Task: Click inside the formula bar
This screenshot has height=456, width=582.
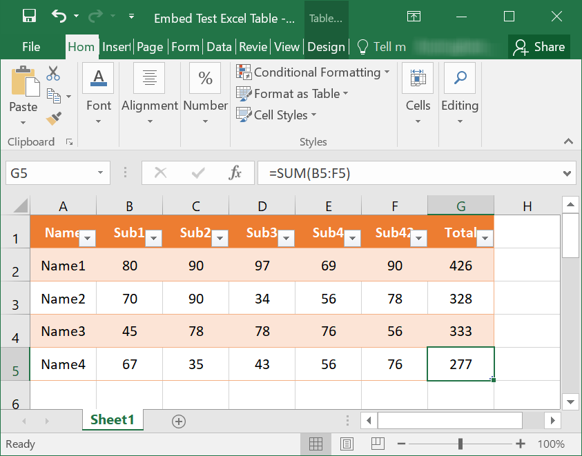Action: click(414, 172)
